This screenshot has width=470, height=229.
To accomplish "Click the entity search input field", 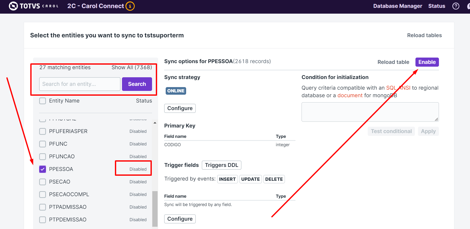I will (80, 84).
